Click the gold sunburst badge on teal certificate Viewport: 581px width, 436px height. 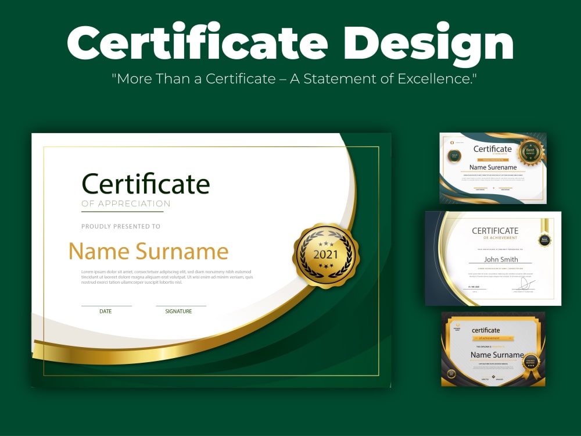click(x=530, y=152)
